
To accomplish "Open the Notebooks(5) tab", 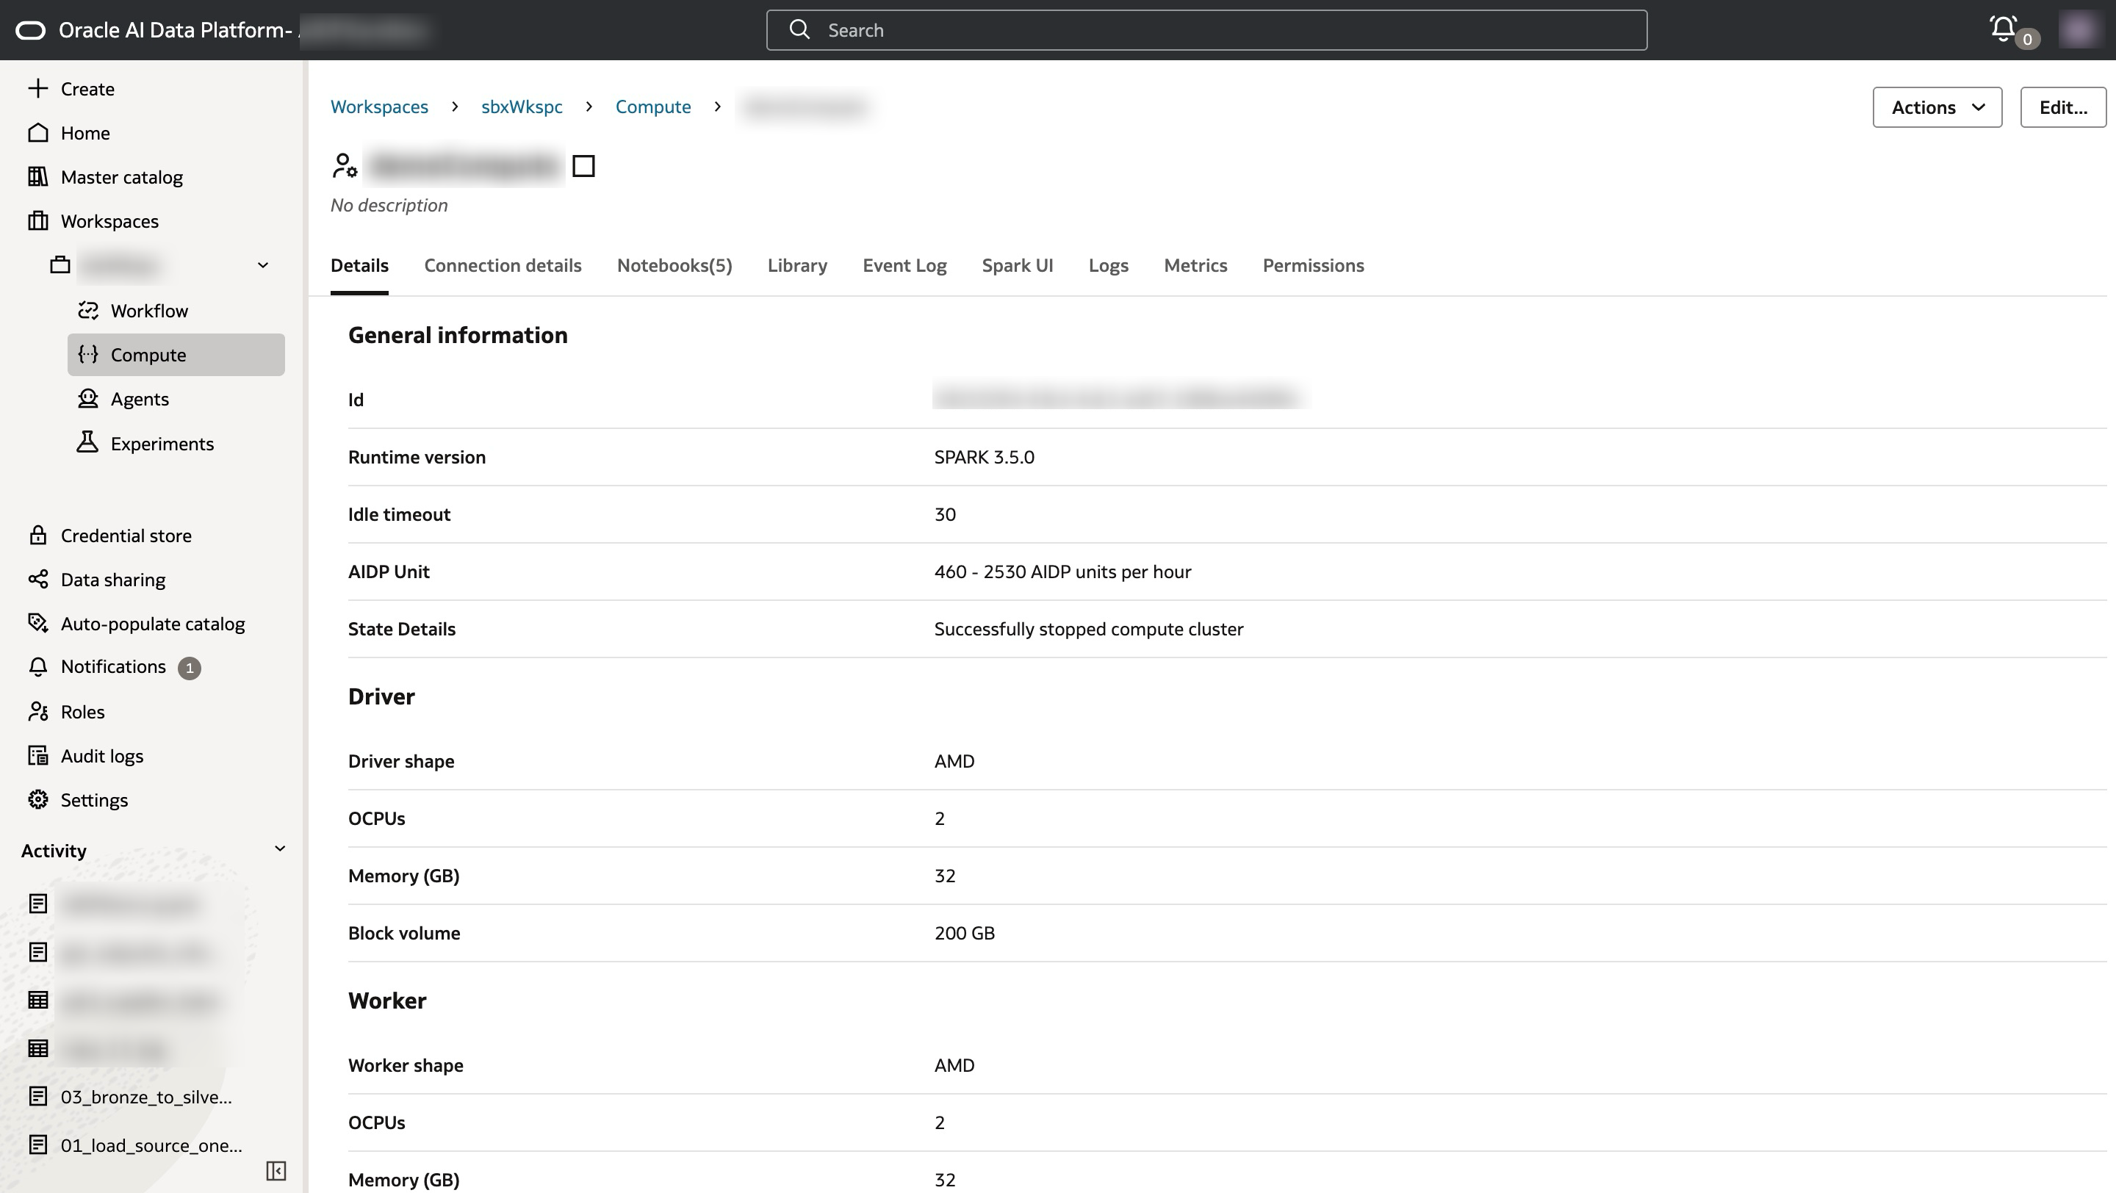I will [674, 266].
